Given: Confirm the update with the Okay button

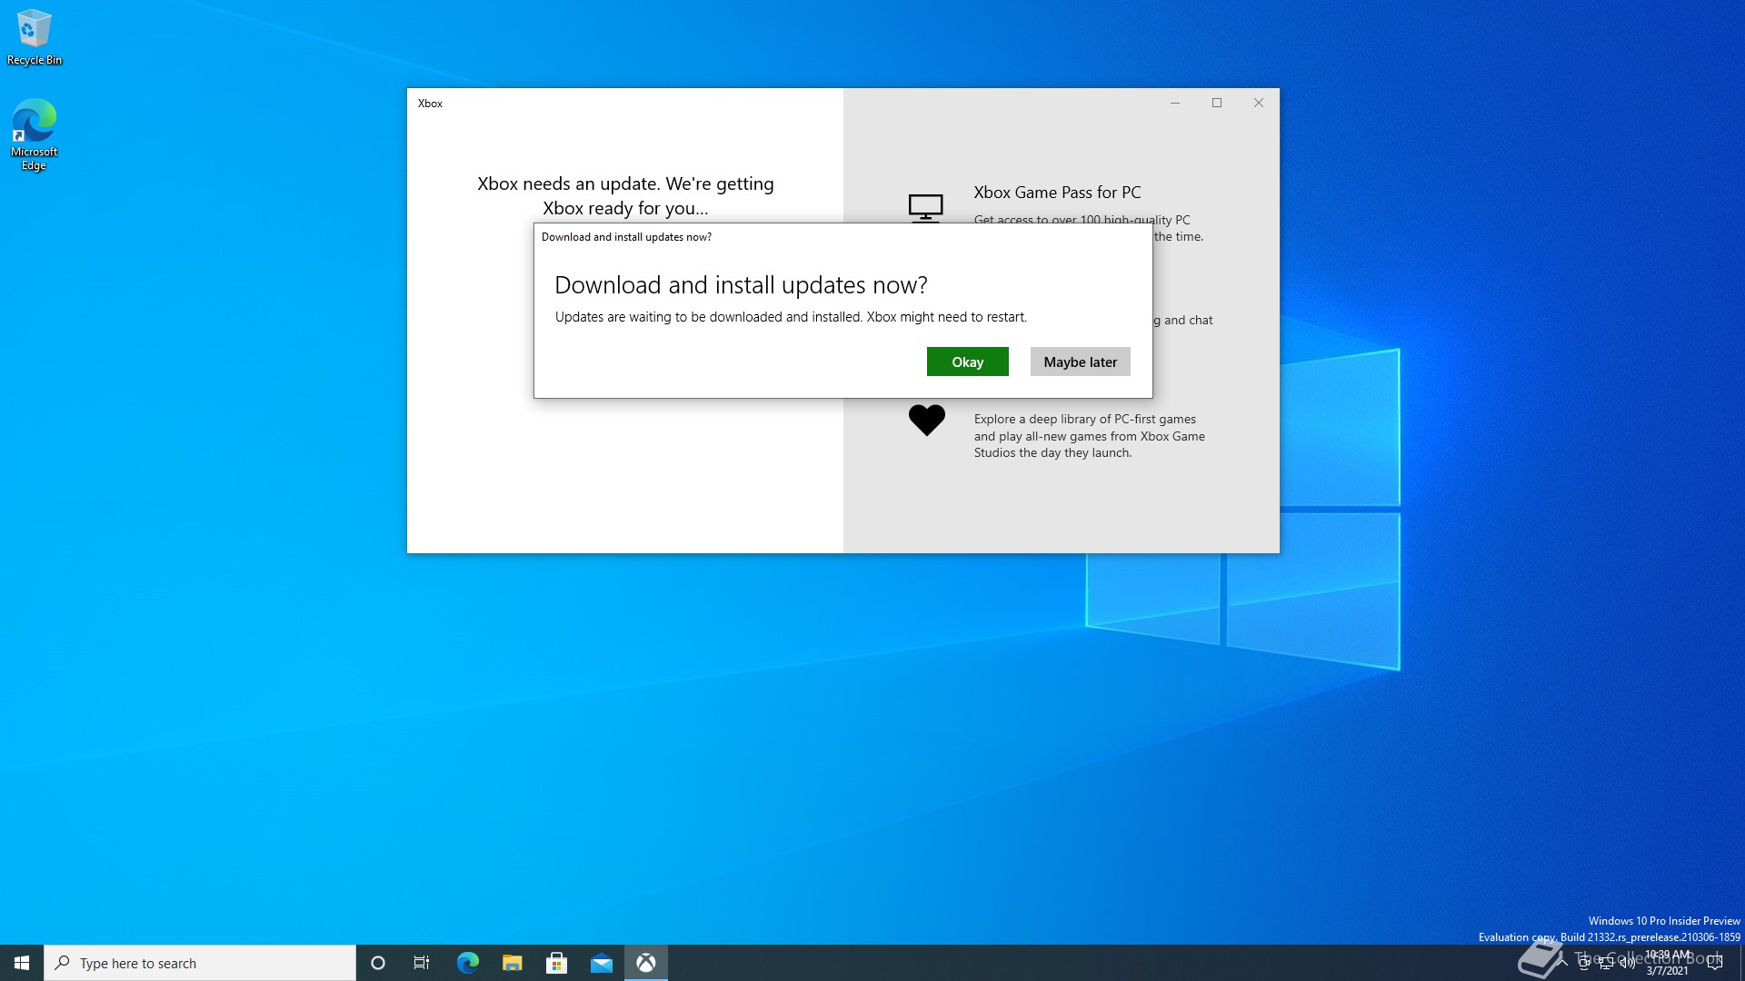Looking at the screenshot, I should [967, 362].
